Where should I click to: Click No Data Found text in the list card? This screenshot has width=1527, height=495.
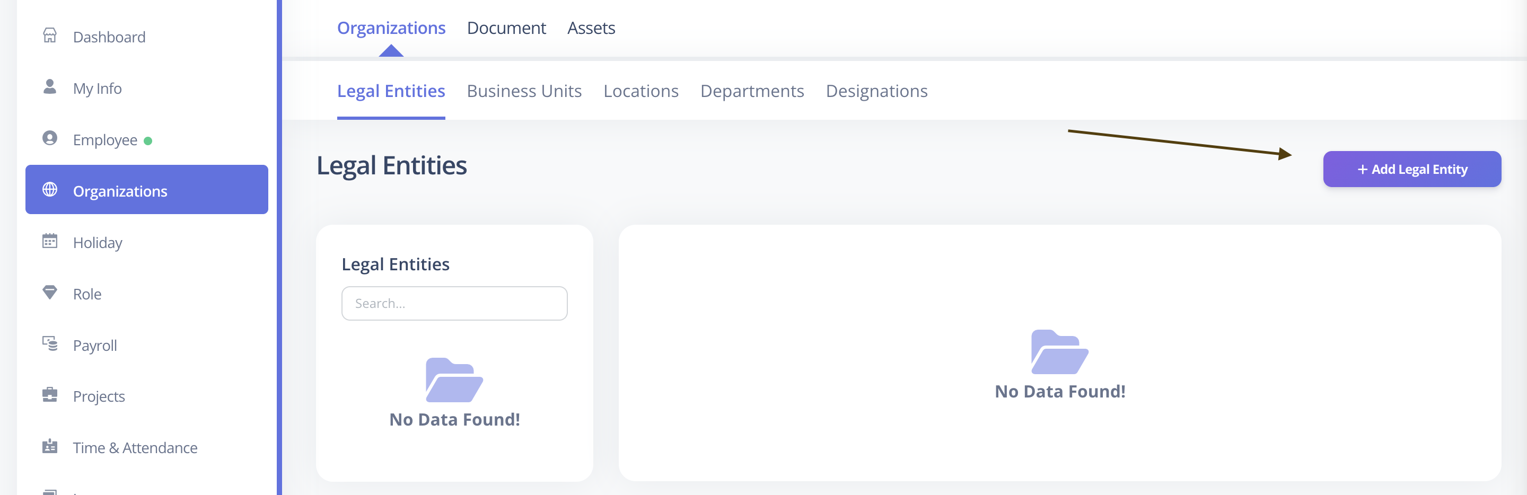coord(455,420)
